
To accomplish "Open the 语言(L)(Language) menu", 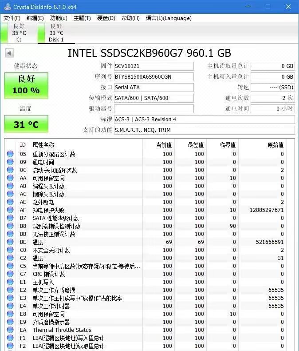I will tap(169, 18).
